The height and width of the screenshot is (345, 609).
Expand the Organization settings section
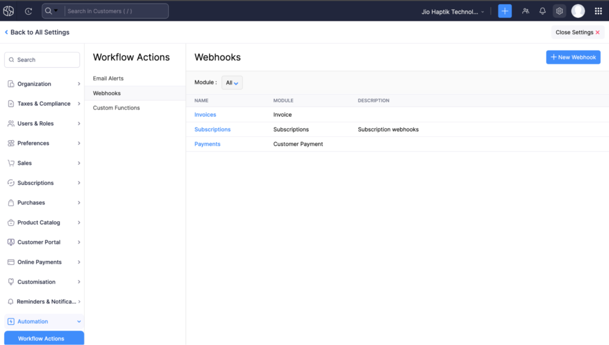(x=42, y=84)
